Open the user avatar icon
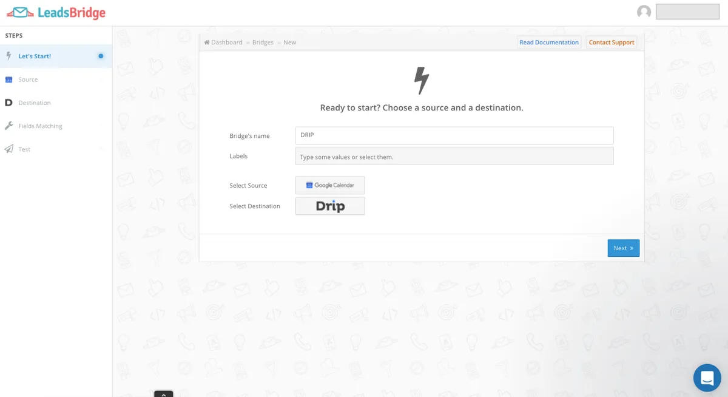The image size is (728, 397). (x=644, y=12)
